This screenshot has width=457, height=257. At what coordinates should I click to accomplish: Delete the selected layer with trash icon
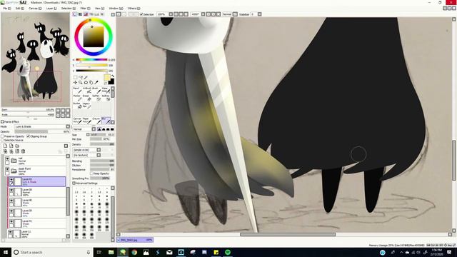[x=23, y=151]
